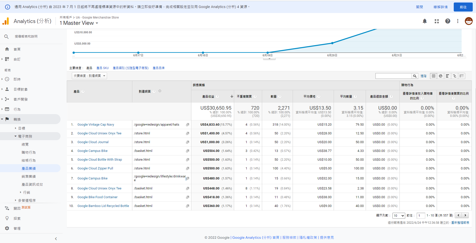Go to next page of results
The height and width of the screenshot is (243, 476).
(465, 215)
